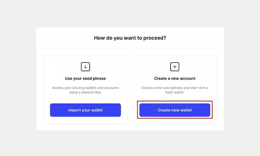Tap the plus symbol above Create a new account
Image resolution: width=260 pixels, height=156 pixels.
click(175, 67)
